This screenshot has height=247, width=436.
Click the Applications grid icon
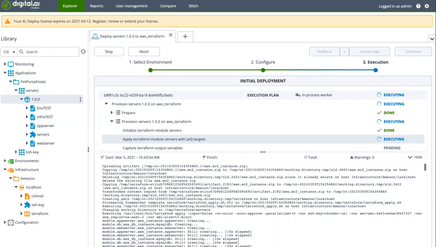11,73
